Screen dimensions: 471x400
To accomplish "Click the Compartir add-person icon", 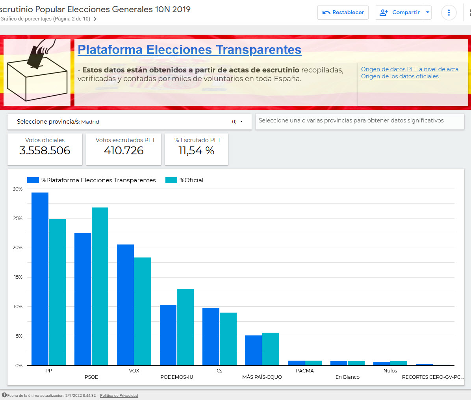I will coord(384,13).
